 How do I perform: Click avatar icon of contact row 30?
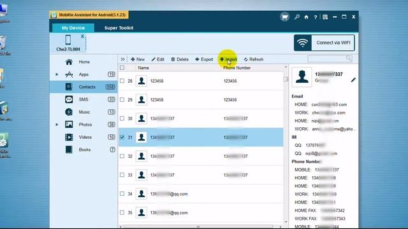coord(142,118)
